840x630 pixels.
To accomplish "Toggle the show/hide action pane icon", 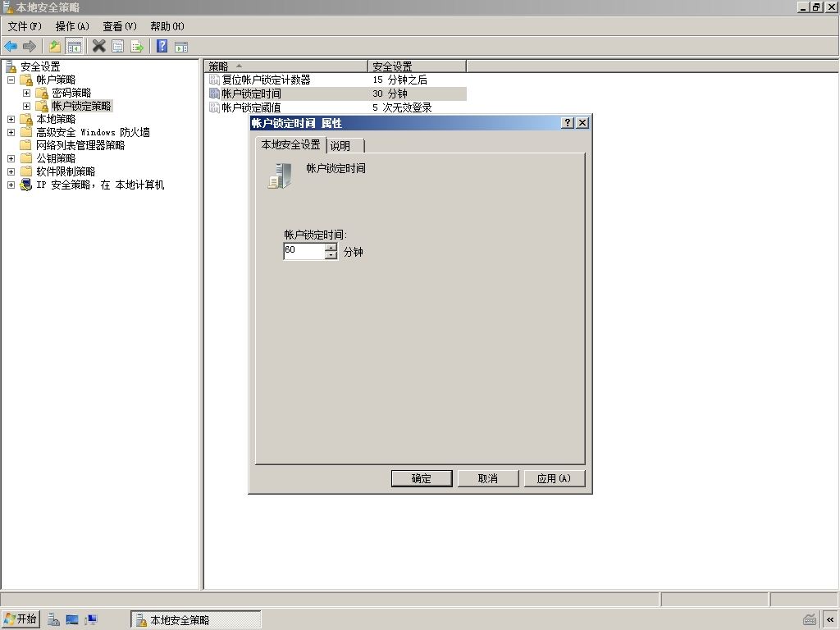I will (181, 47).
